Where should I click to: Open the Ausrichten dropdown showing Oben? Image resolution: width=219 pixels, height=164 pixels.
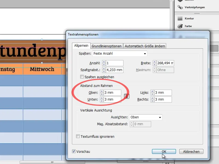(x=146, y=117)
